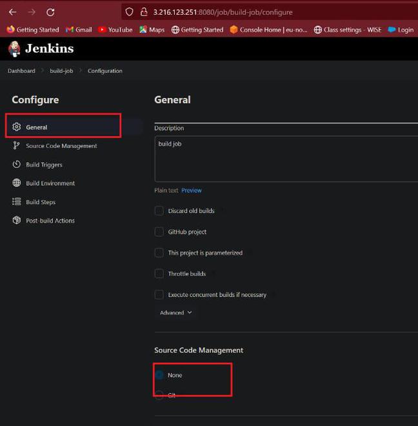Reload the page with the refresh icon
The height and width of the screenshot is (426, 418).
[x=50, y=12]
